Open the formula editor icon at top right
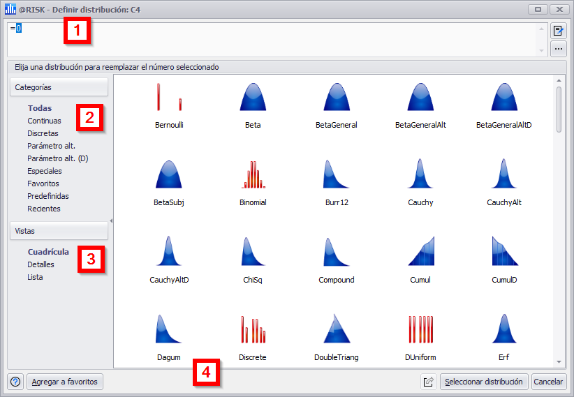The height and width of the screenshot is (397, 574). pyautogui.click(x=558, y=31)
